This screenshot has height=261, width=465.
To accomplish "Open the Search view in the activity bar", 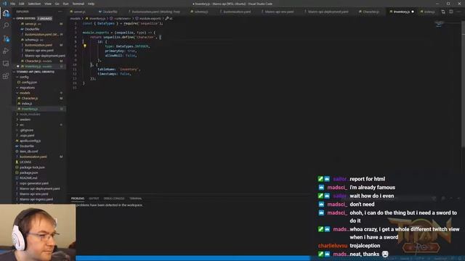I will [x=6, y=26].
